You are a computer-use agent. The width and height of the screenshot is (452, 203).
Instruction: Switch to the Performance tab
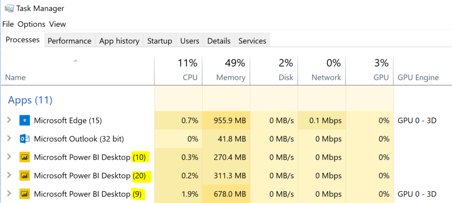tap(69, 41)
